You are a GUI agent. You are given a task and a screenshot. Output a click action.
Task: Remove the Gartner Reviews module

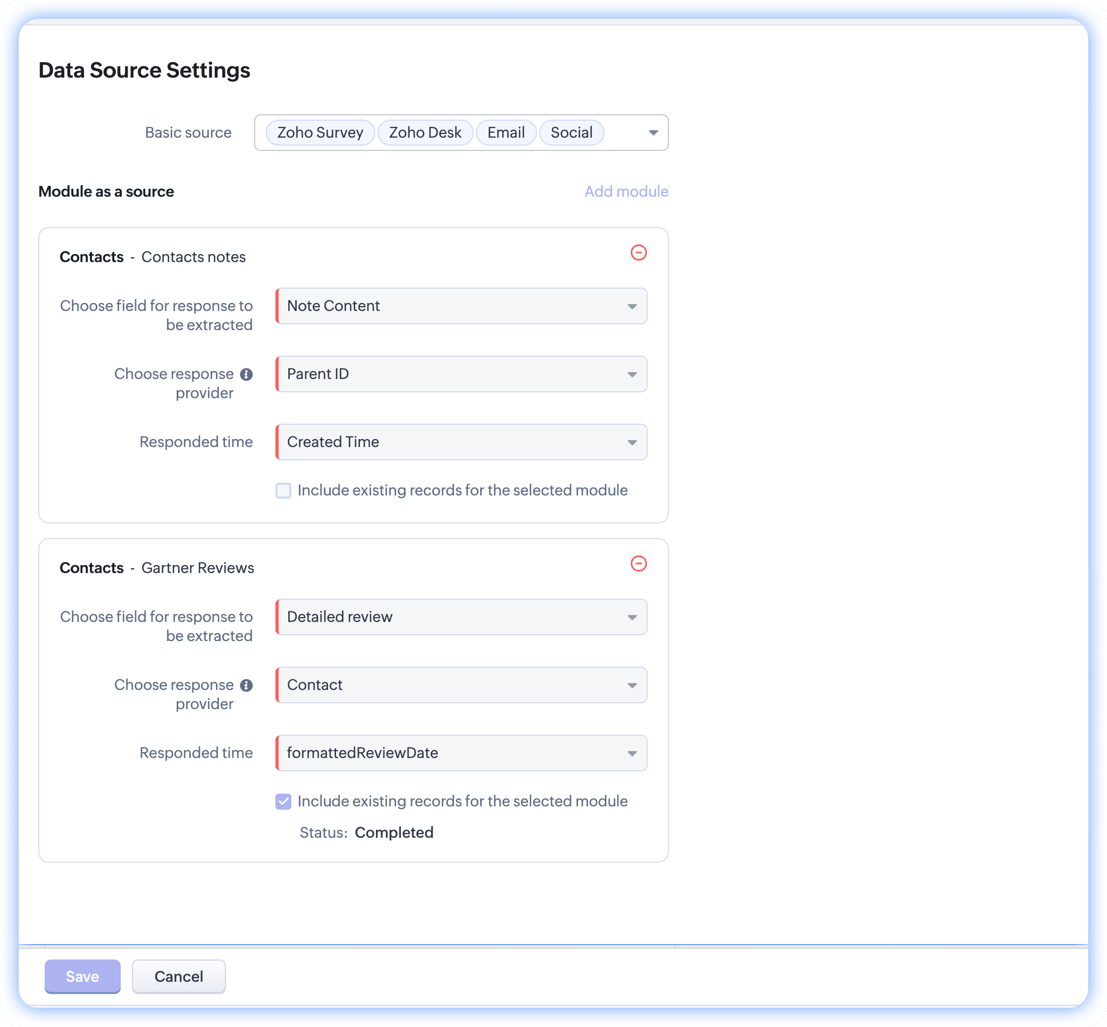639,563
